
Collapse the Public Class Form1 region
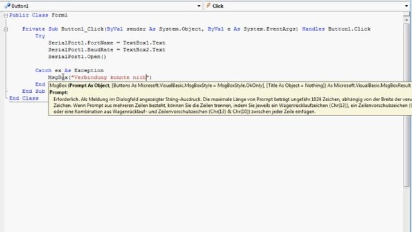(6, 15)
